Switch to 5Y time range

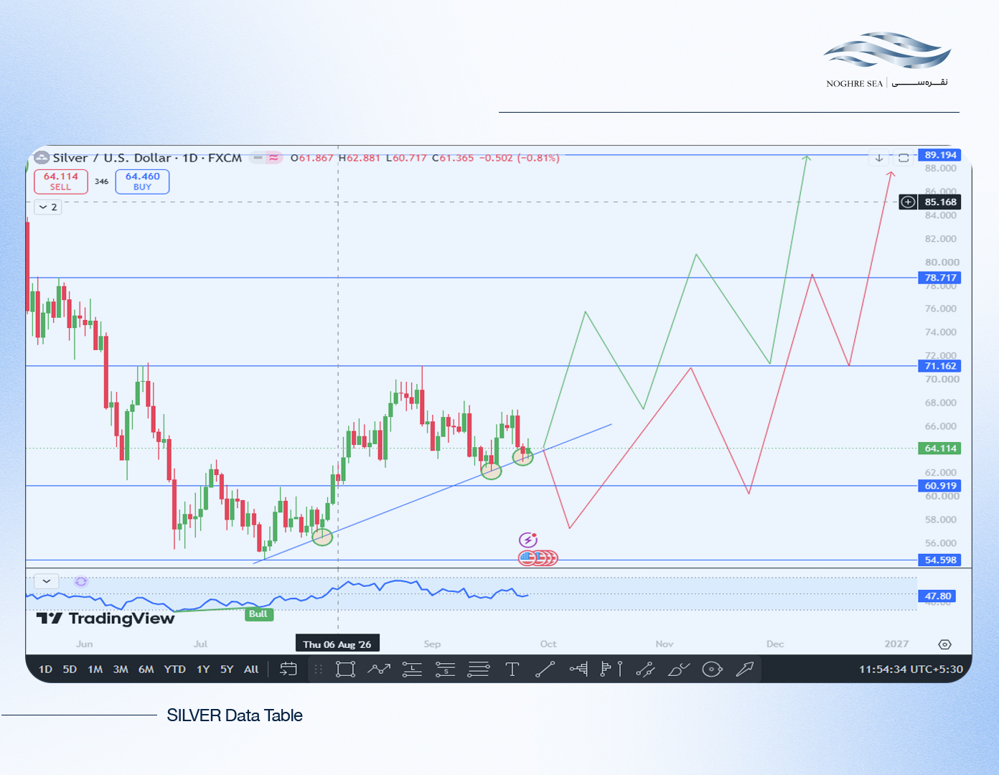click(x=227, y=670)
